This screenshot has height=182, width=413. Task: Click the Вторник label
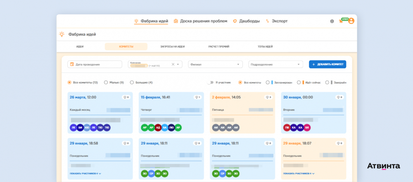289,110
